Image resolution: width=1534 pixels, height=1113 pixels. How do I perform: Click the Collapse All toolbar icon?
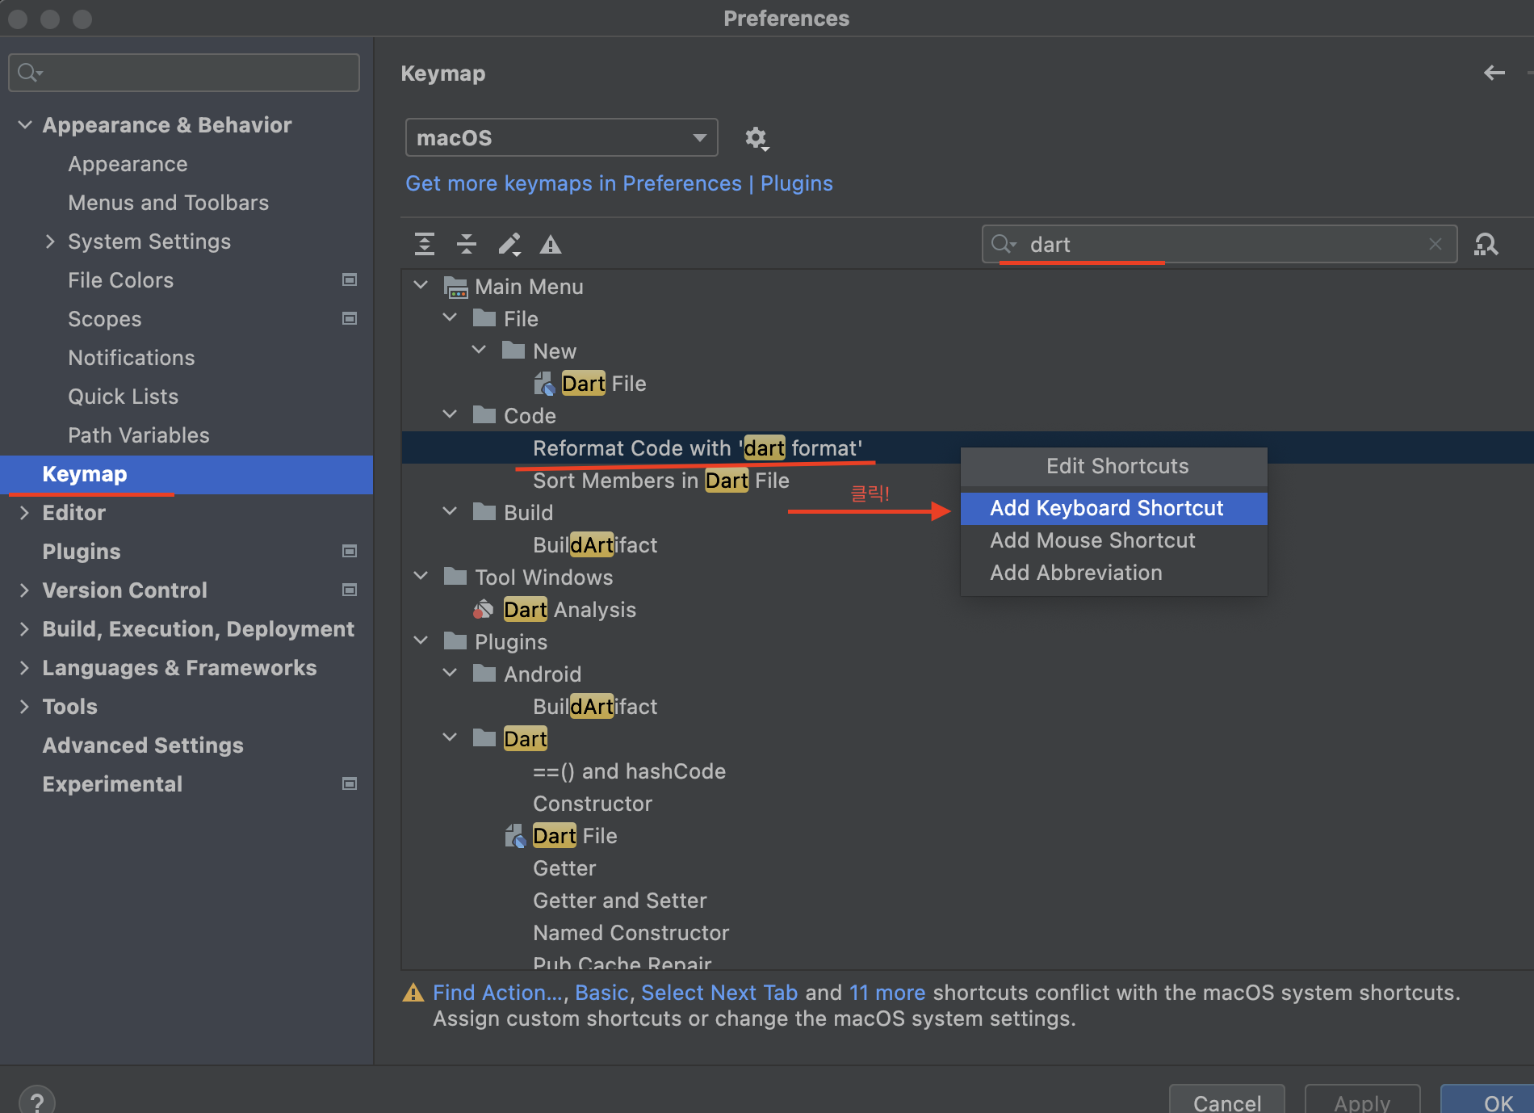(x=467, y=244)
